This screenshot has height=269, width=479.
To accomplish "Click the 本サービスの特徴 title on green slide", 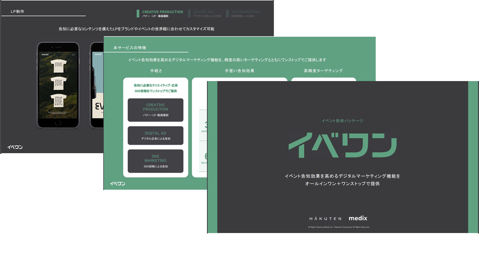I will point(130,48).
